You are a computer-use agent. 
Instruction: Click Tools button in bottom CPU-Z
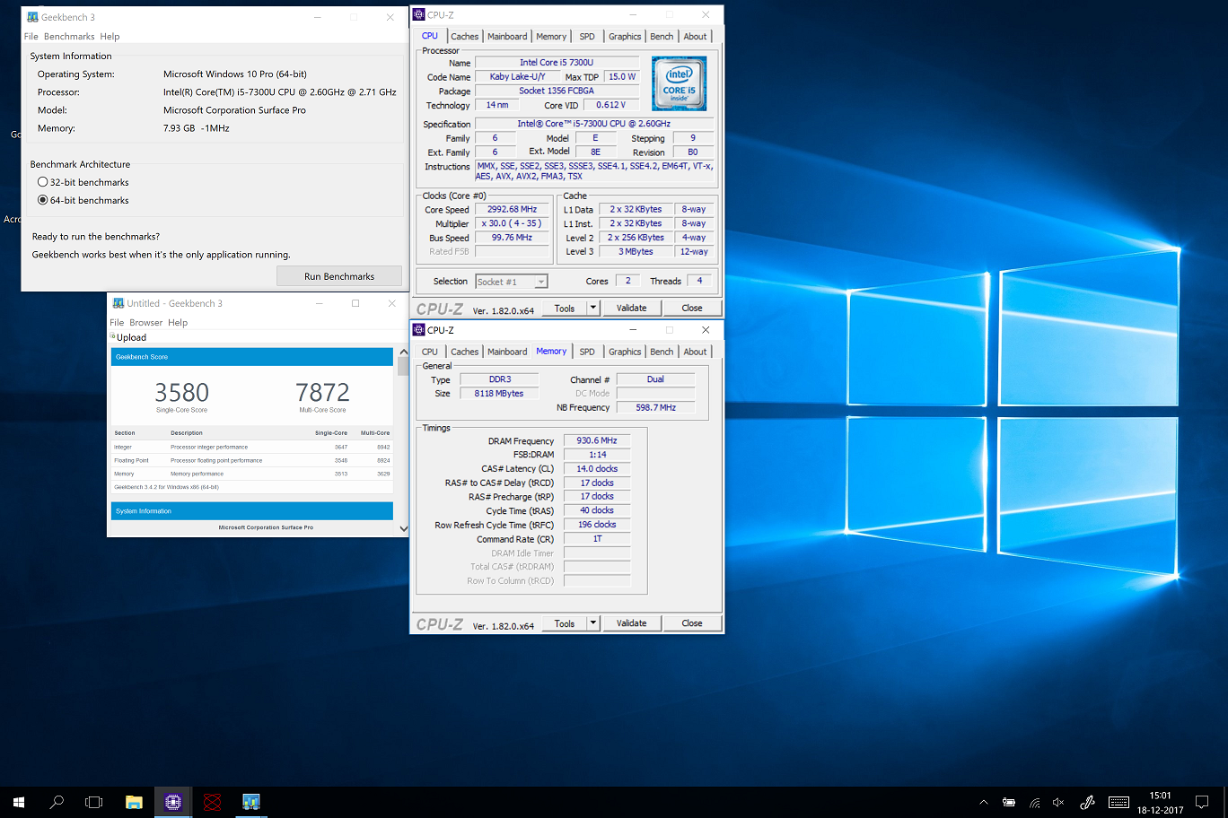click(565, 623)
